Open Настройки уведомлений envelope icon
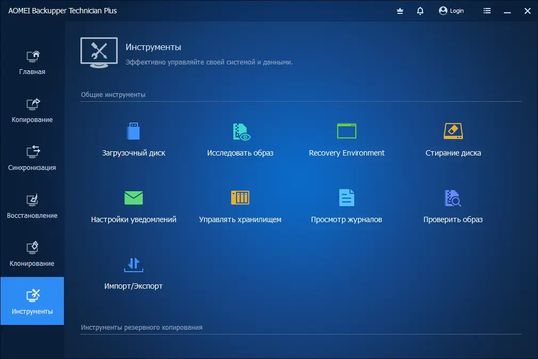Image resolution: width=538 pixels, height=359 pixels. (134, 198)
